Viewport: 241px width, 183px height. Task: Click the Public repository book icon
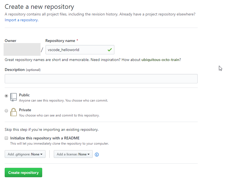pyautogui.click(x=13, y=97)
